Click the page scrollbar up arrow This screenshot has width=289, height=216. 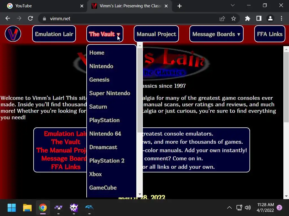286,49
